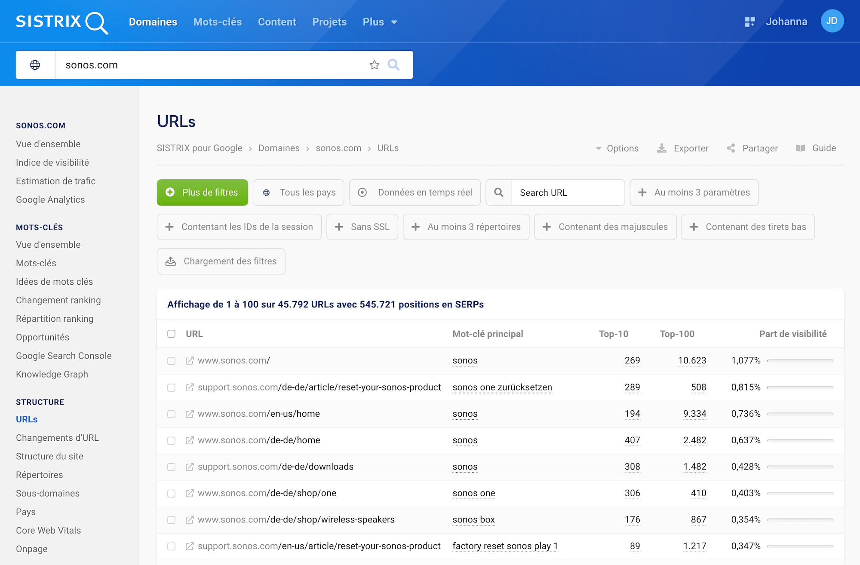The height and width of the screenshot is (565, 860).
Task: Open external link icon for wireless-speakers URL
Action: [x=189, y=520]
